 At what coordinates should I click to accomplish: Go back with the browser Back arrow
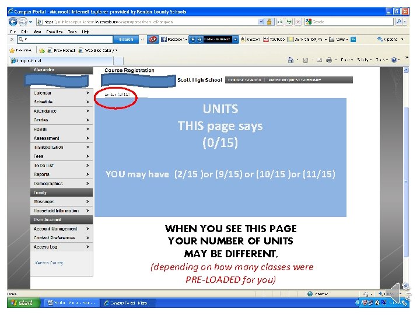coord(13,22)
